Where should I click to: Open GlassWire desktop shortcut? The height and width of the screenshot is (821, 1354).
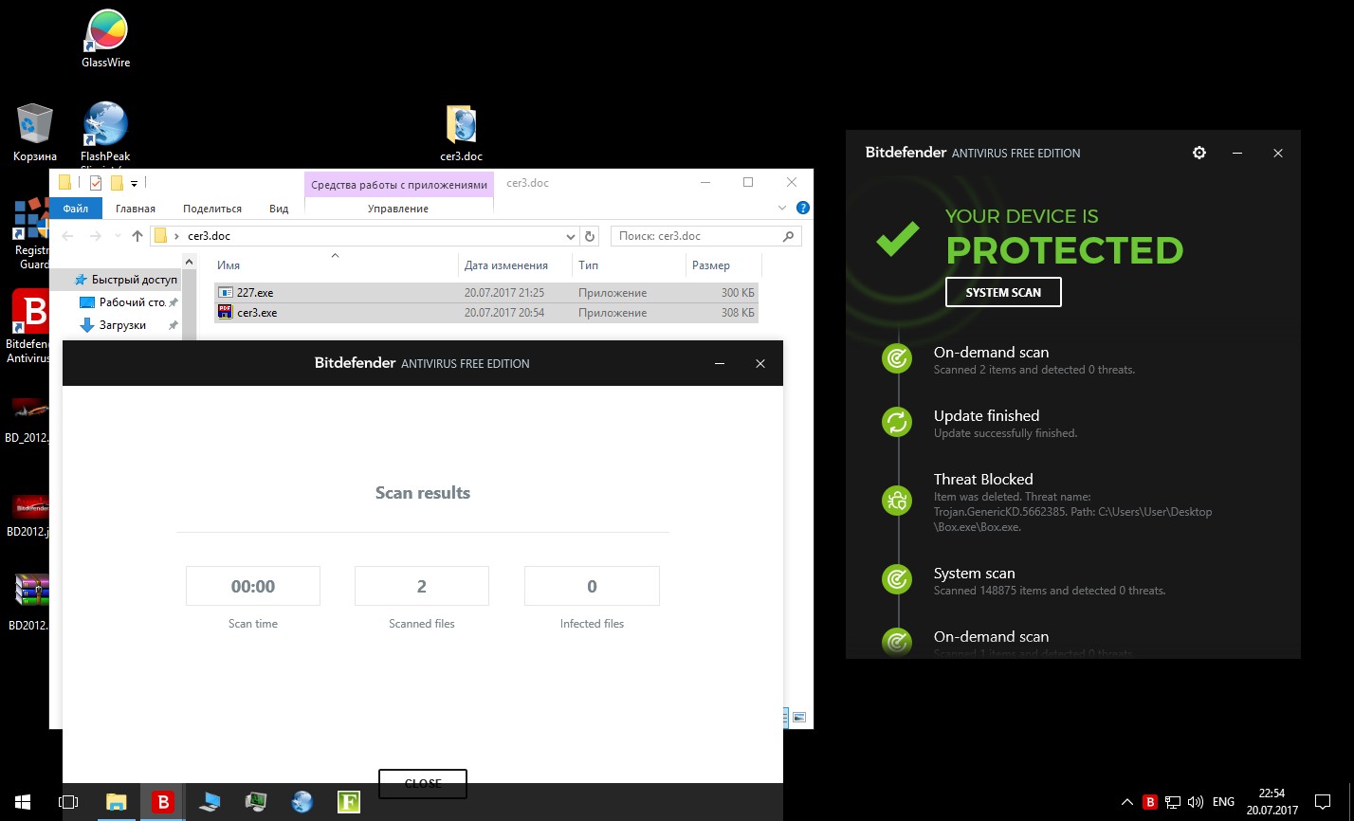pos(105,39)
